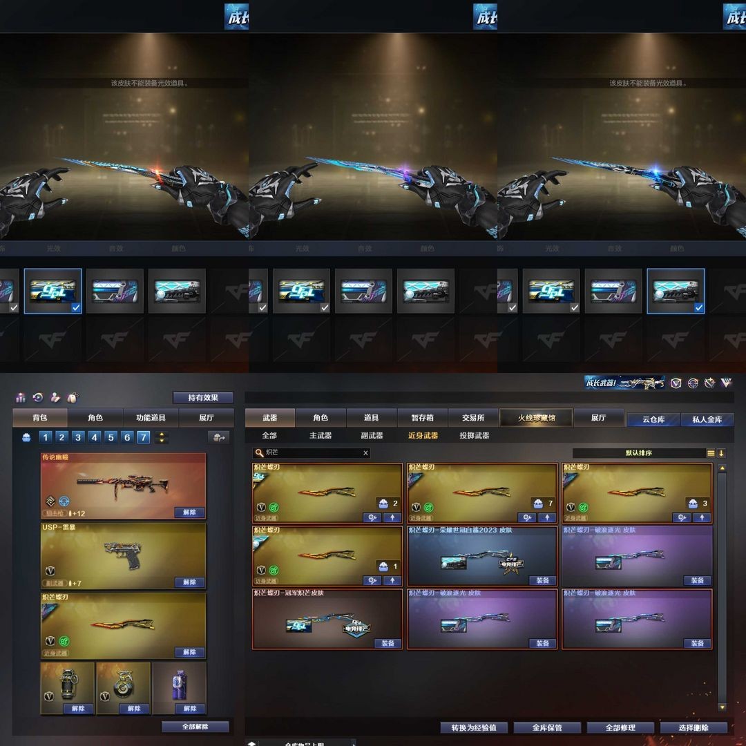Click the backpack share icon right of the stepper
This screenshot has height=746, width=746.
(219, 437)
